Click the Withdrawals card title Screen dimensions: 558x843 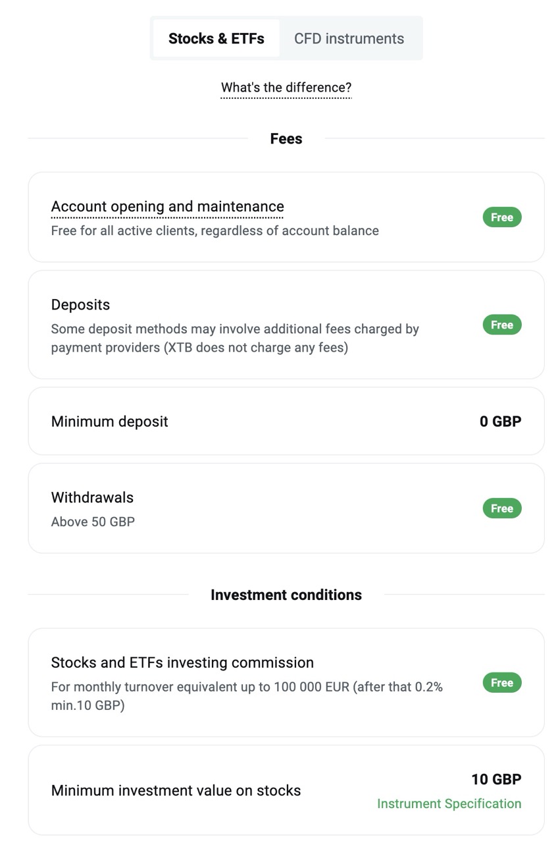click(x=92, y=497)
